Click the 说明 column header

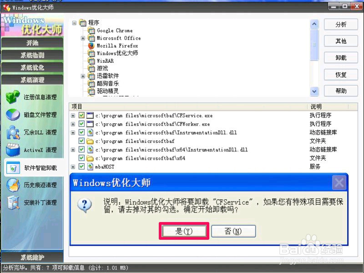[x=328, y=106]
